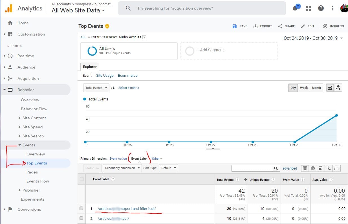Set chart granularity to Day

tap(293, 88)
